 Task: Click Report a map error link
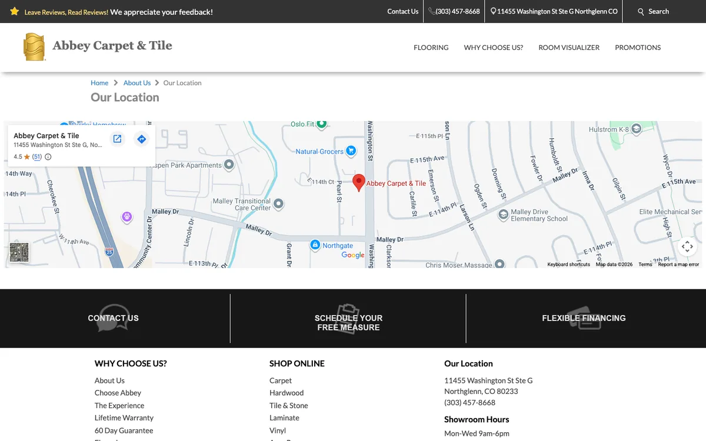pyautogui.click(x=678, y=265)
